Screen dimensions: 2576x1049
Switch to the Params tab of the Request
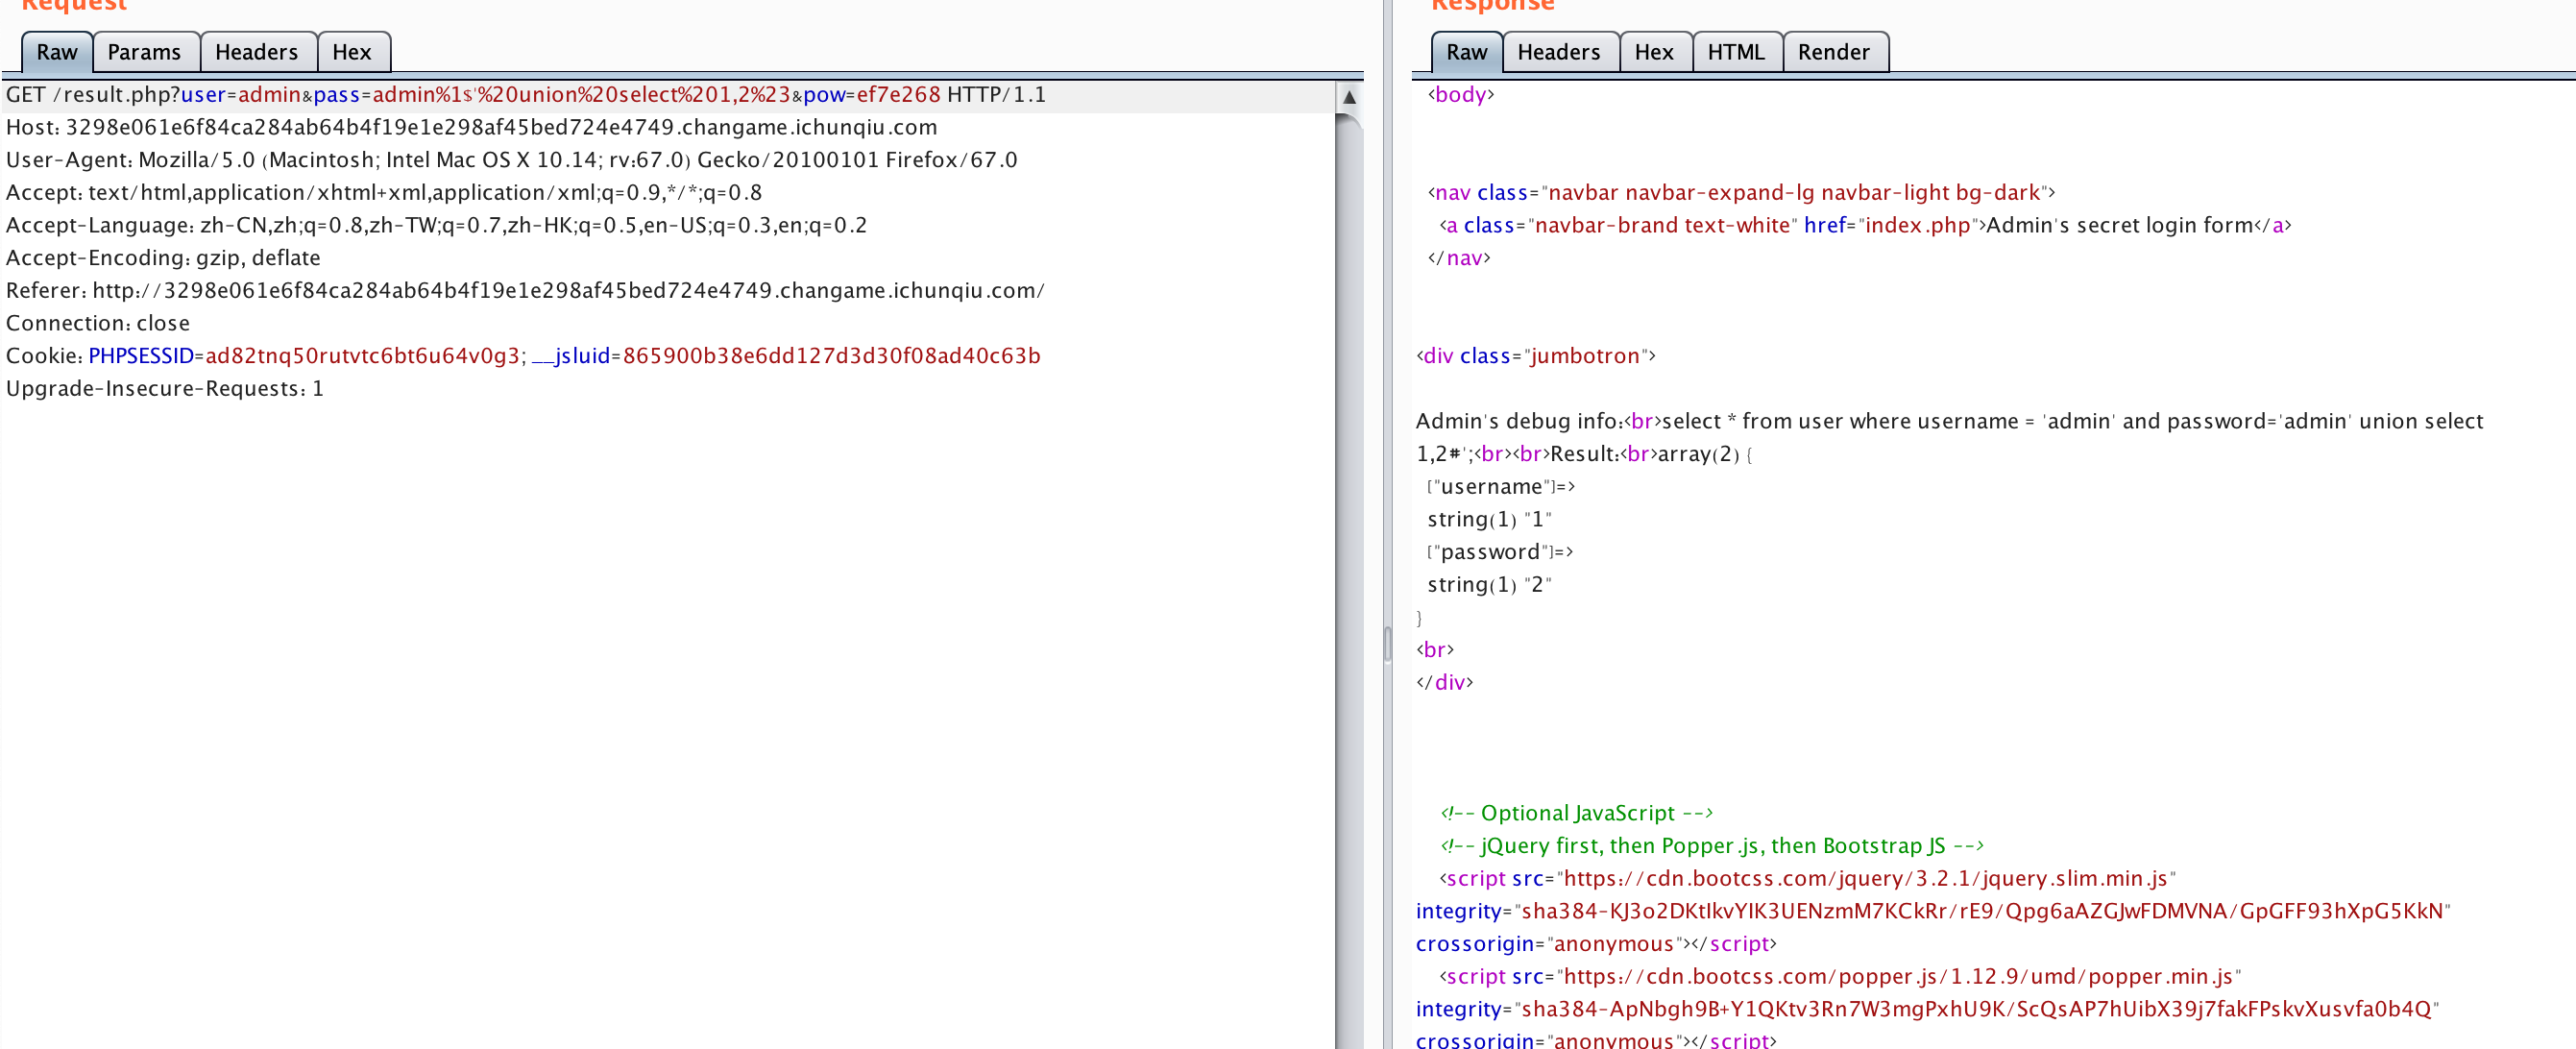click(x=146, y=52)
